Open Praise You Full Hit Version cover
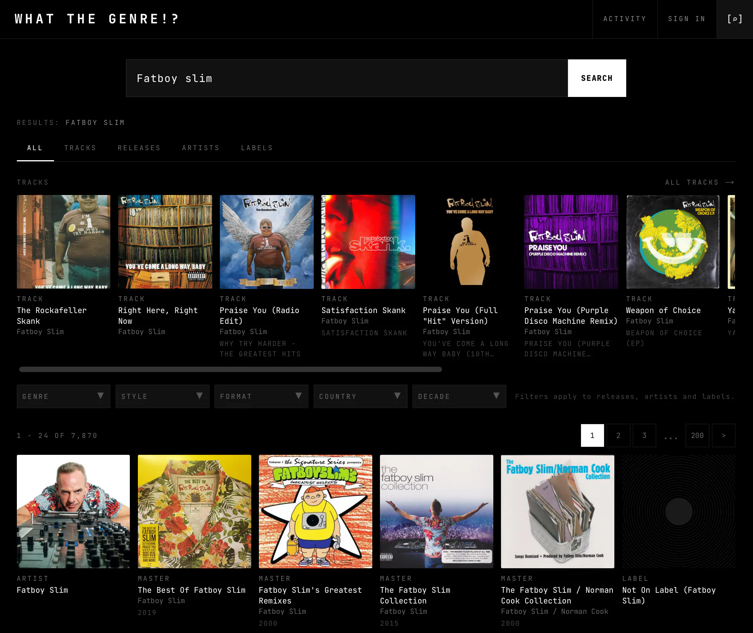 470,242
